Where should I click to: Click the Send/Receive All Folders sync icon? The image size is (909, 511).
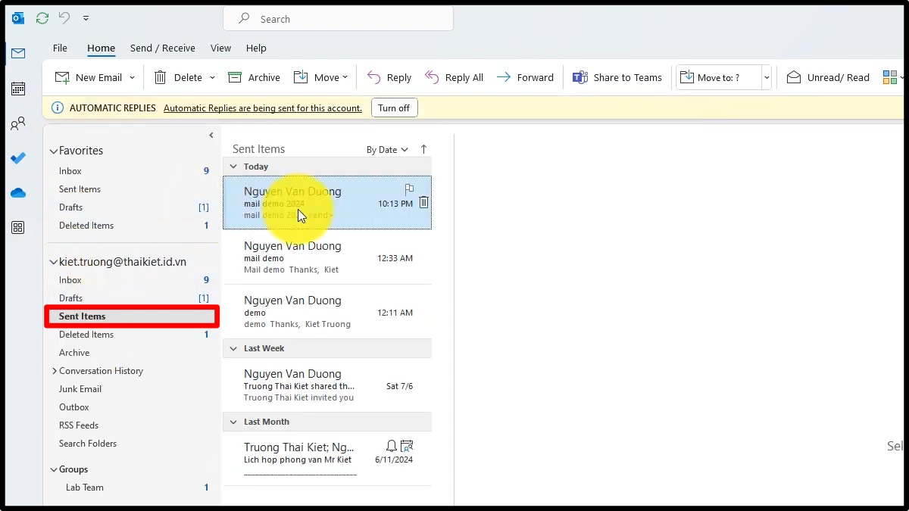pyautogui.click(x=42, y=18)
